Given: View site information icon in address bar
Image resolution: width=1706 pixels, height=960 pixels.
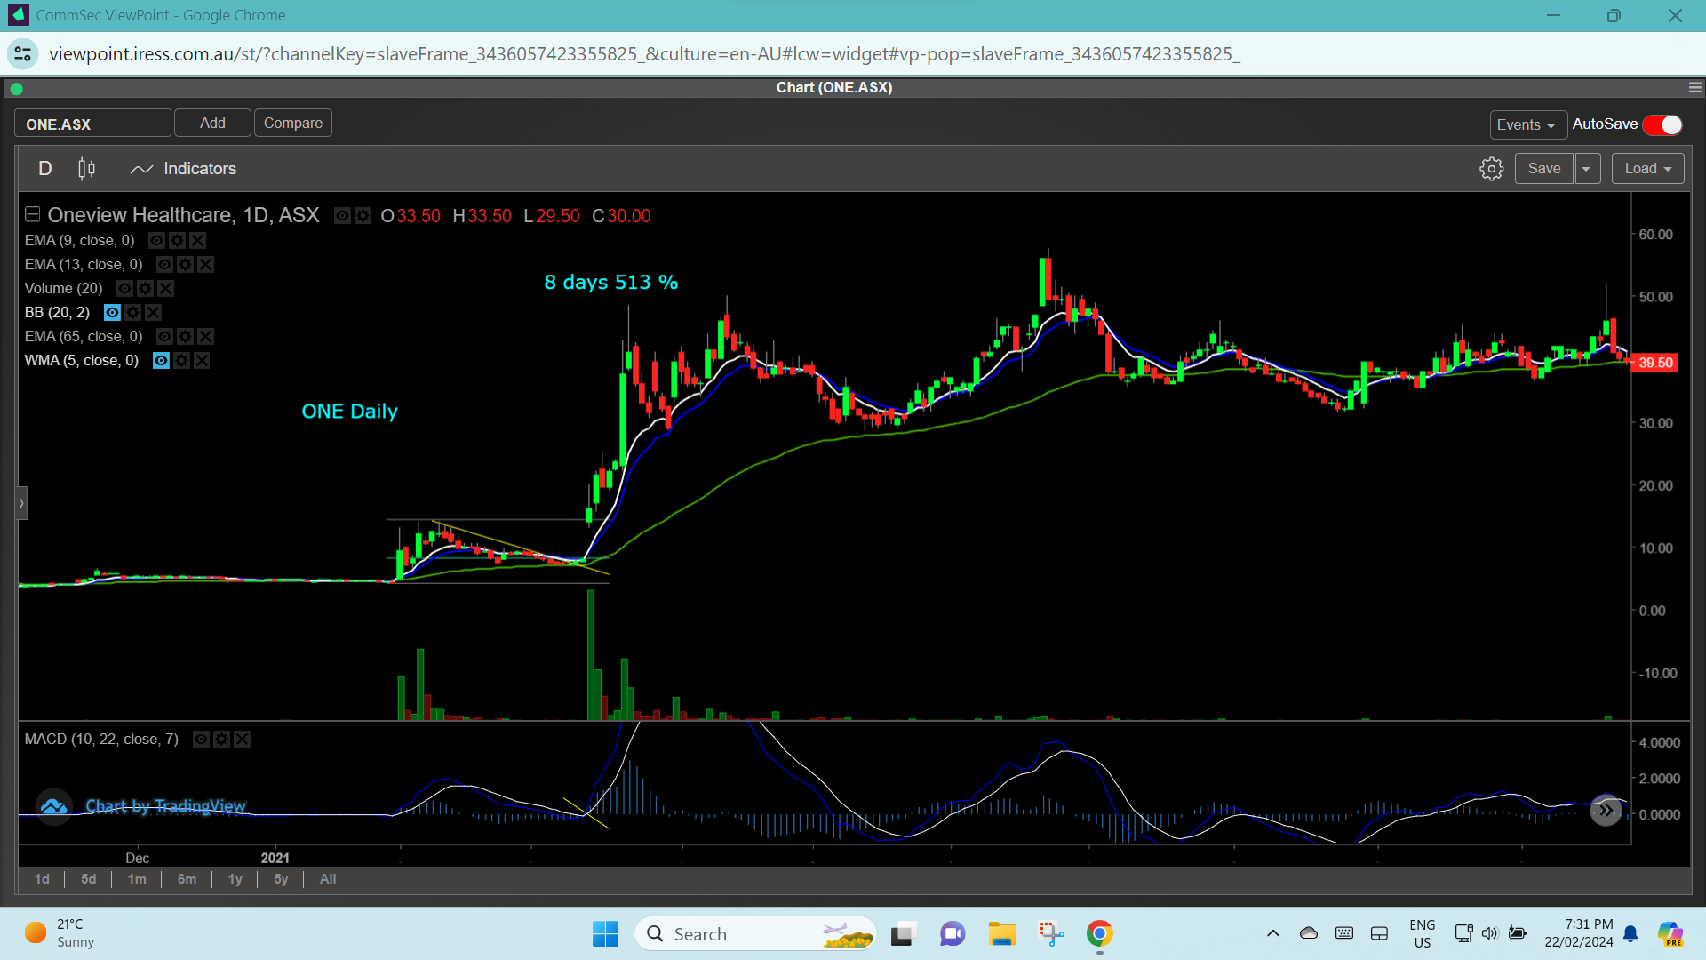Looking at the screenshot, I should (23, 54).
